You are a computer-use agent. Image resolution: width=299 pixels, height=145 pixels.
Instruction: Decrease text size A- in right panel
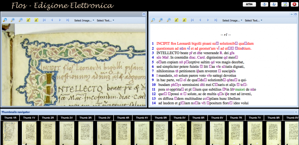tap(184, 20)
